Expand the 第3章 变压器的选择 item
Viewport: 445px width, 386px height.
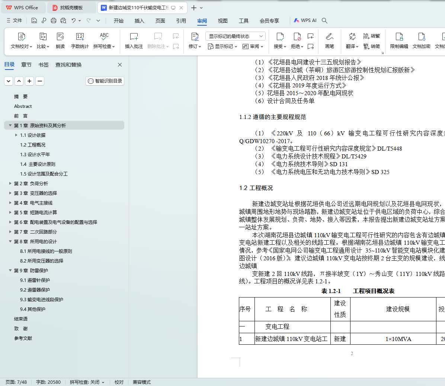pyautogui.click(x=10, y=193)
